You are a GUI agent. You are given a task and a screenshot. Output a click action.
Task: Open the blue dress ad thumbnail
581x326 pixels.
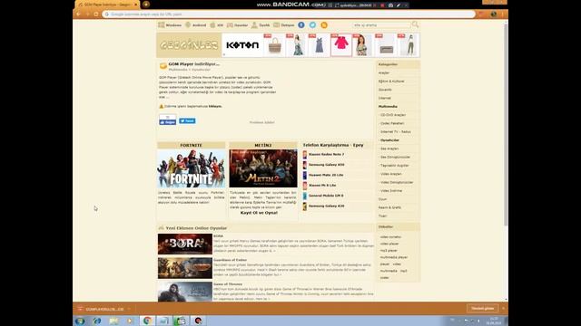pyautogui.click(x=319, y=45)
